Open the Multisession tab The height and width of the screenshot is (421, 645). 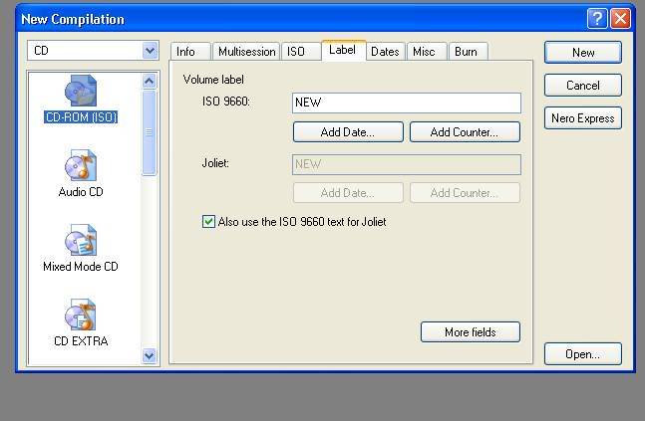pyautogui.click(x=245, y=52)
